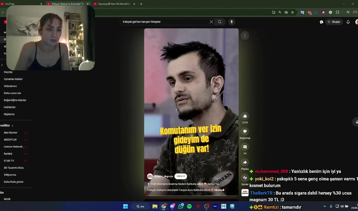Clear the YouTube search box
Image resolution: width=358 pixels, height=211 pixels.
point(211,22)
